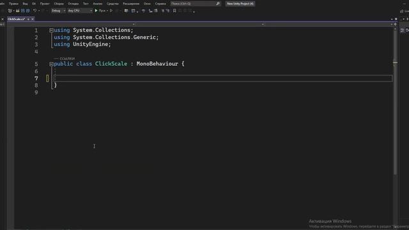This screenshot has height=230, width=409.
Task: Open the Средства menu
Action: [x=112, y=4]
